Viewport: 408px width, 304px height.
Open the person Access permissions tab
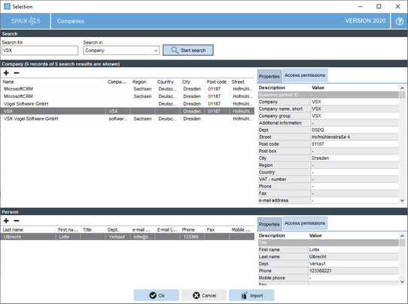305,223
